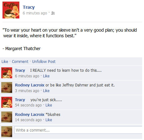Select Unfollow Post
144x140 pixels.
(44, 62)
